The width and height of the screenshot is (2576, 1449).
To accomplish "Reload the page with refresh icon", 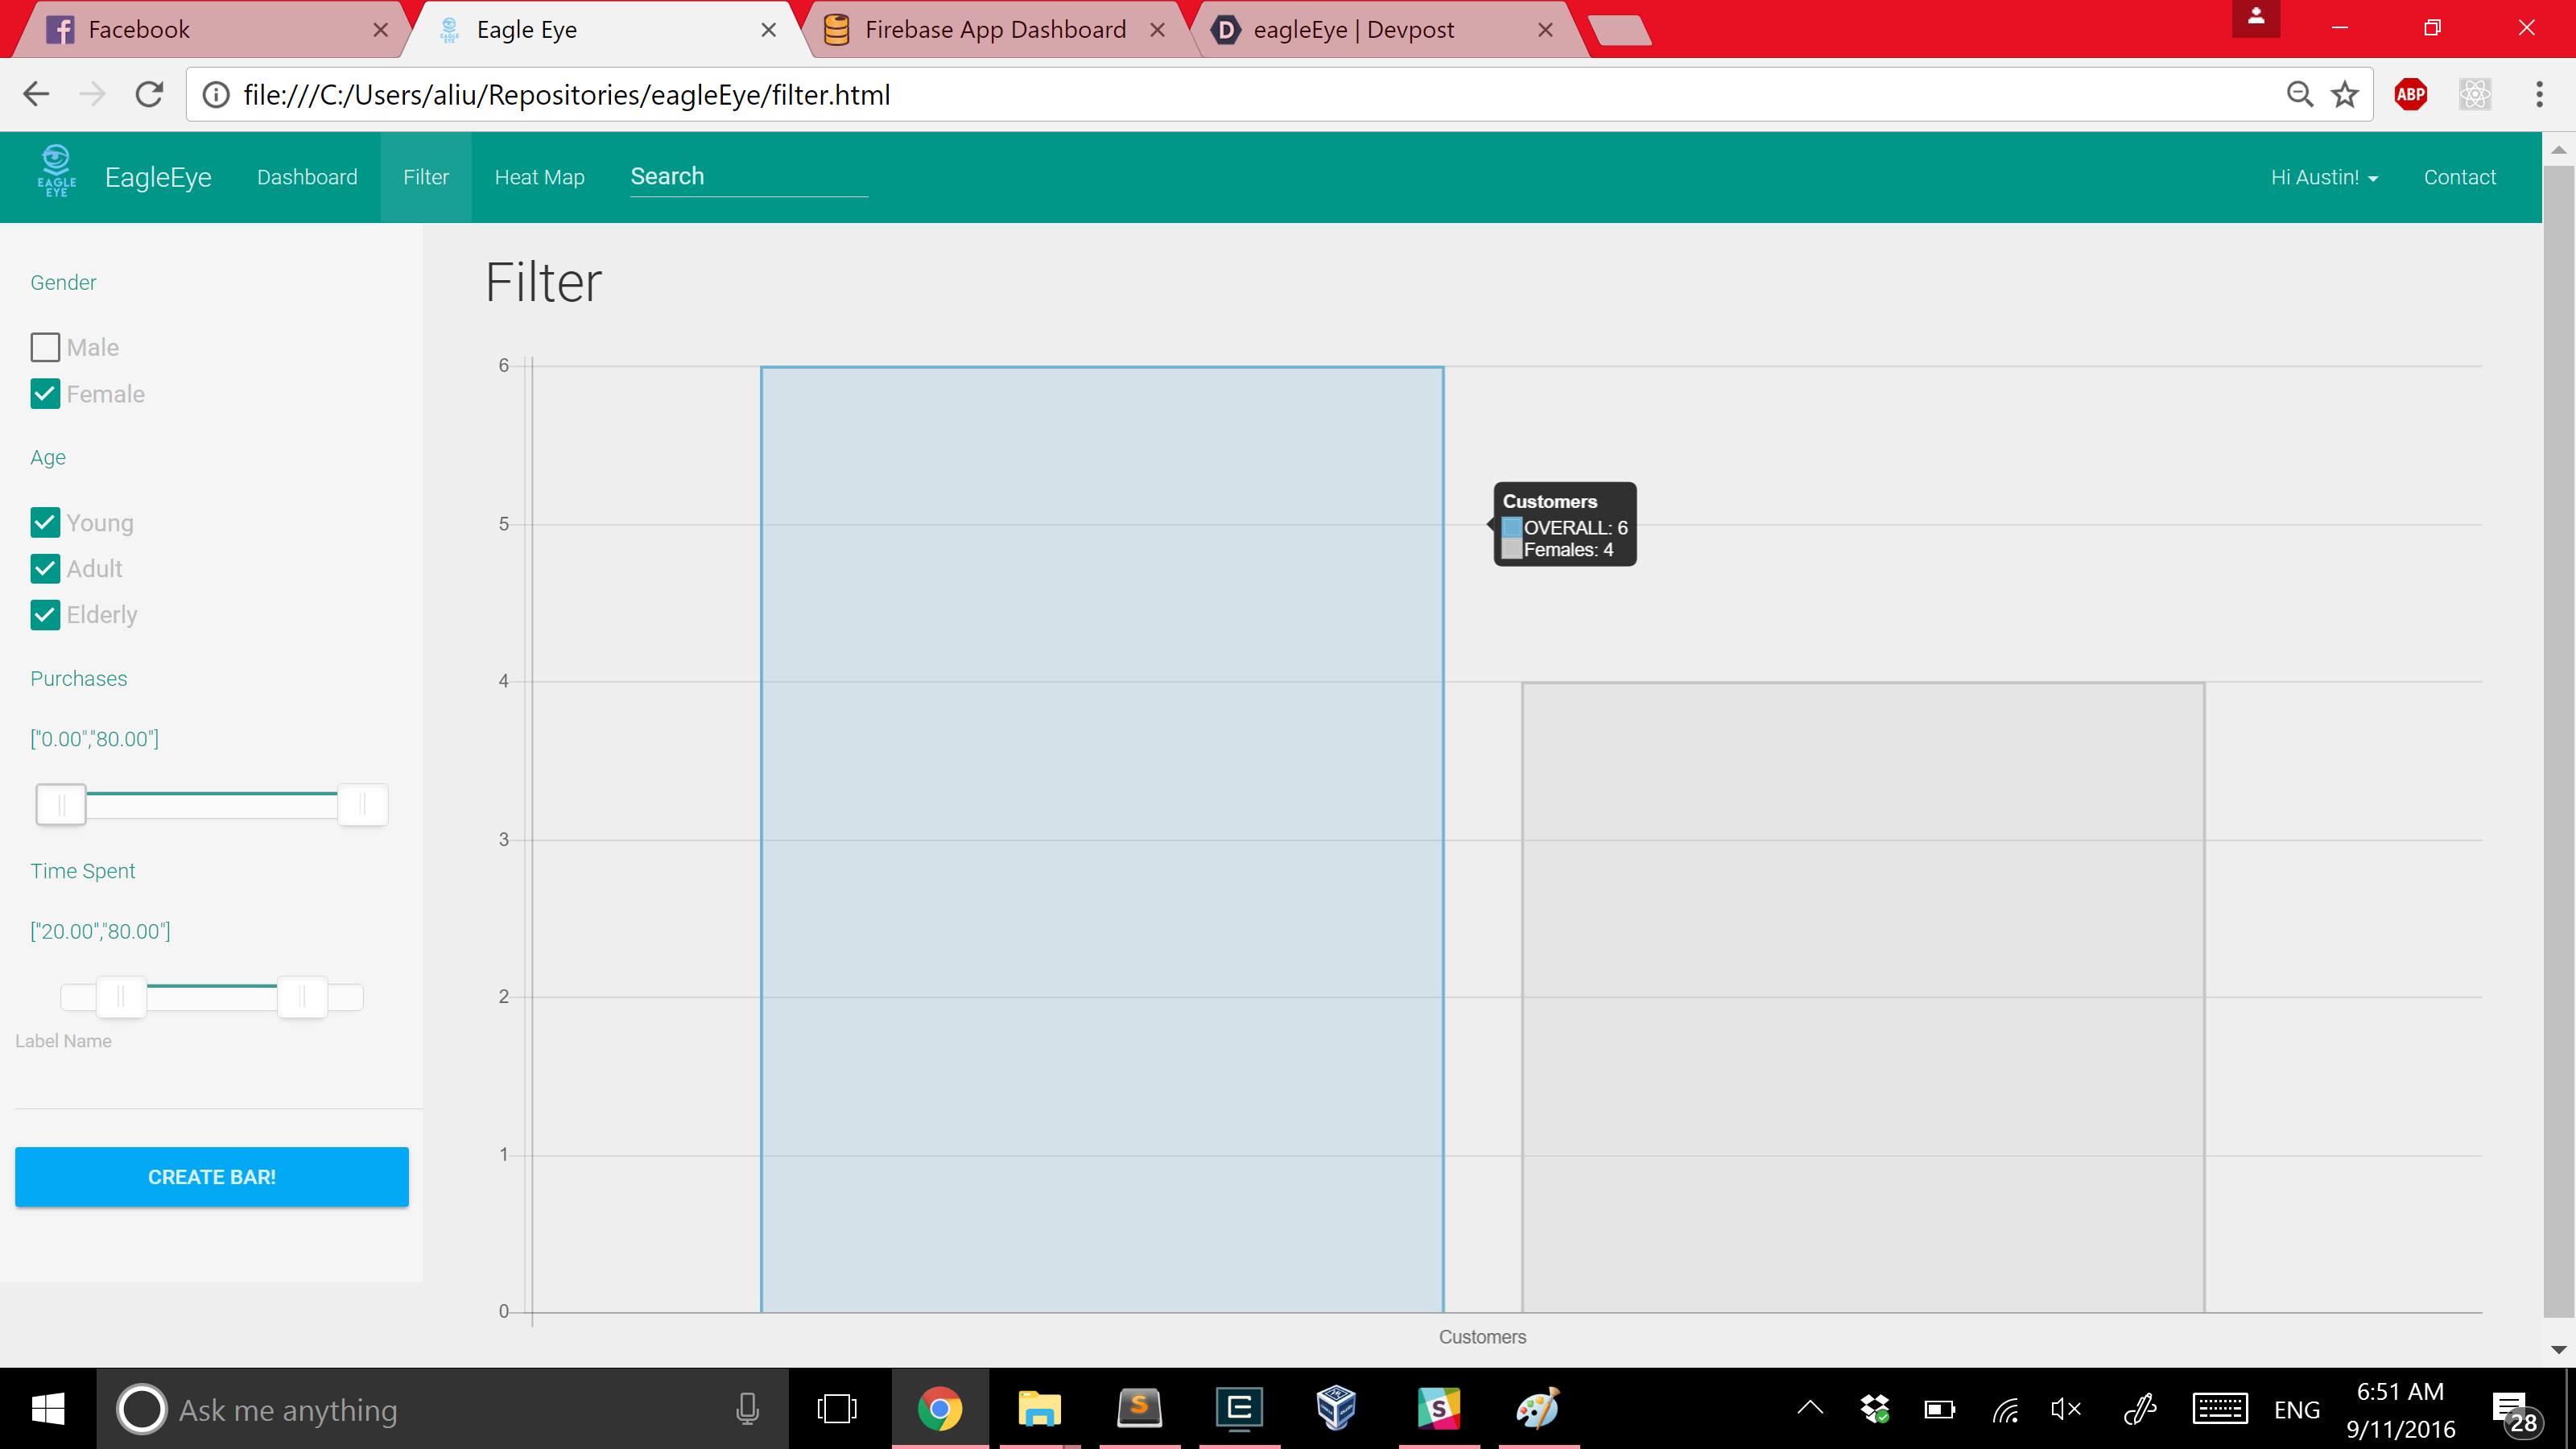I will pos(150,95).
